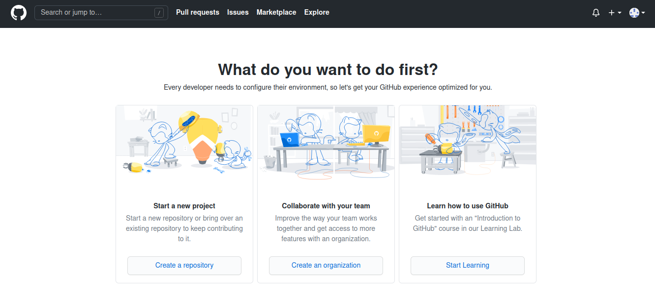Open Pull requests in top navigation
Viewport: 655px width, 300px height.
198,12
